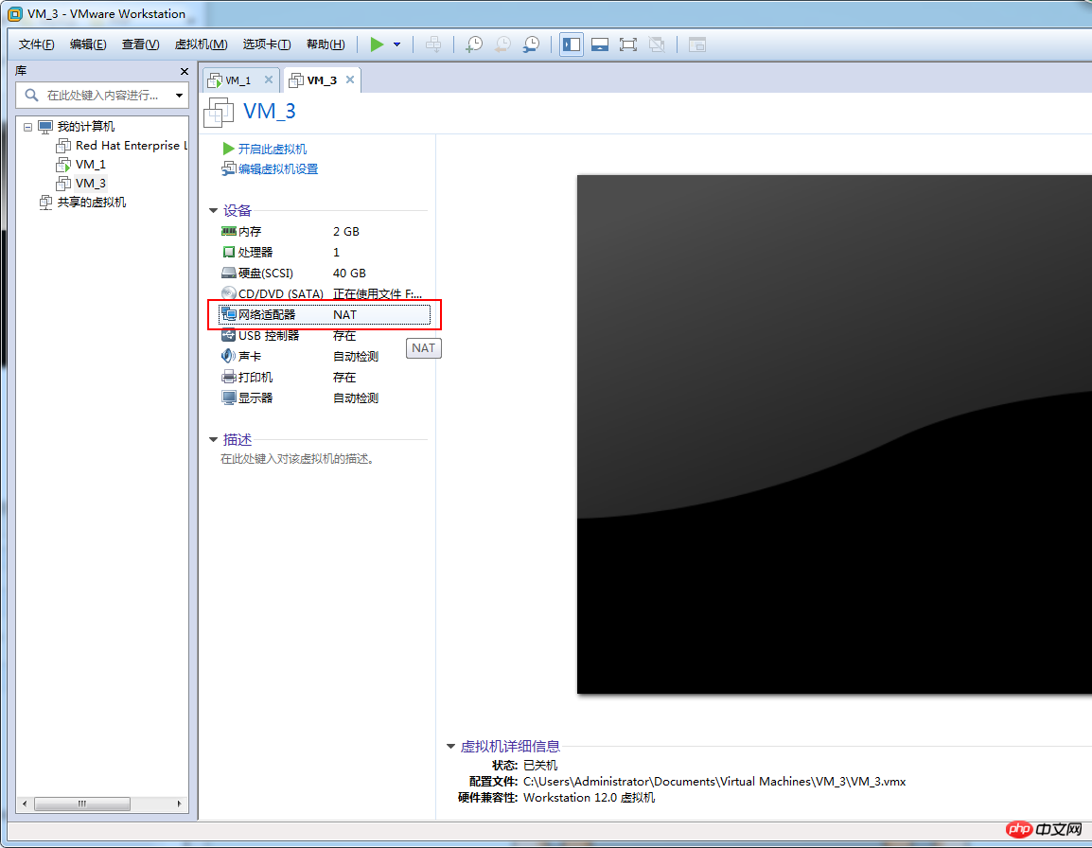Click the 打印机 printer device icon
The height and width of the screenshot is (848, 1092).
pos(228,377)
